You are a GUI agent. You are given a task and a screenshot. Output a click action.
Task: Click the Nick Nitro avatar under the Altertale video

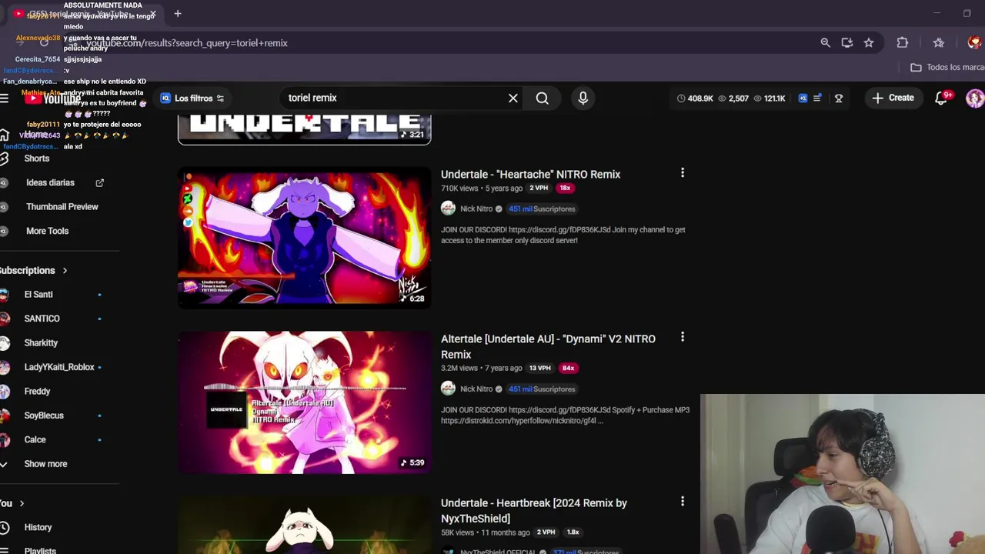(448, 389)
